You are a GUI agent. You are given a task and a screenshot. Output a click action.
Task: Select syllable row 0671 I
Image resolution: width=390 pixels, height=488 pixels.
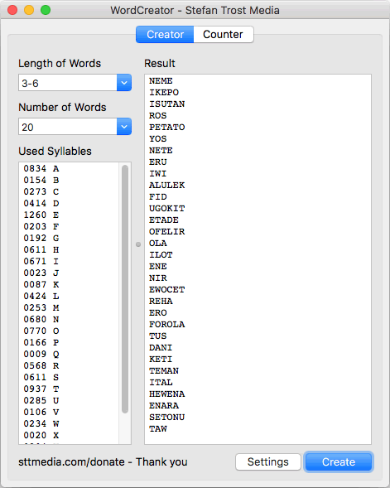tap(41, 262)
